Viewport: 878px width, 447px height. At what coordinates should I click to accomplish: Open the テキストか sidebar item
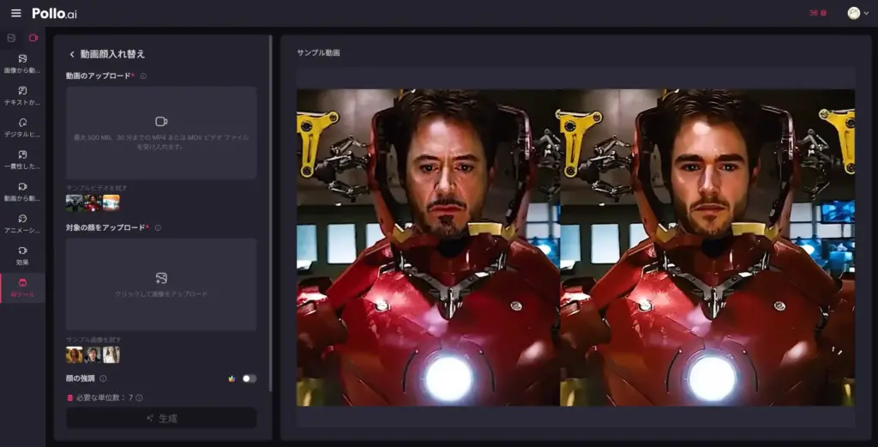click(x=22, y=96)
